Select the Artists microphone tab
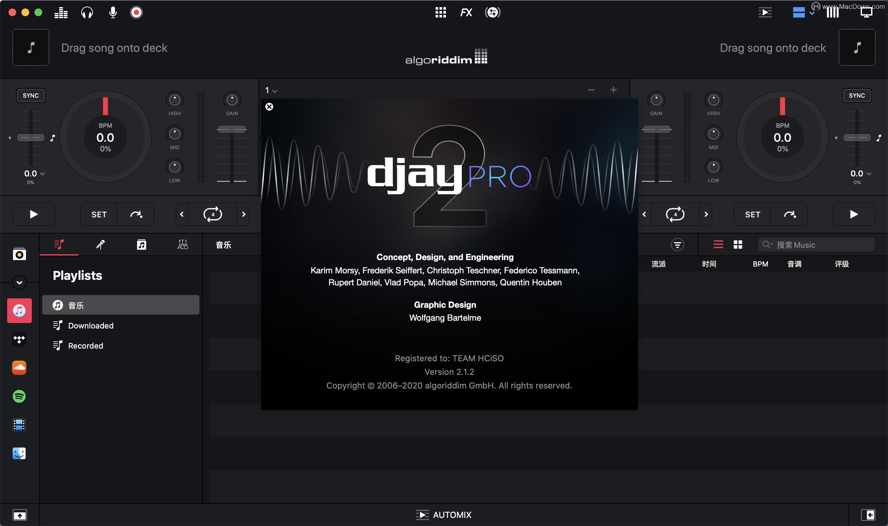888x526 pixels. [x=100, y=244]
